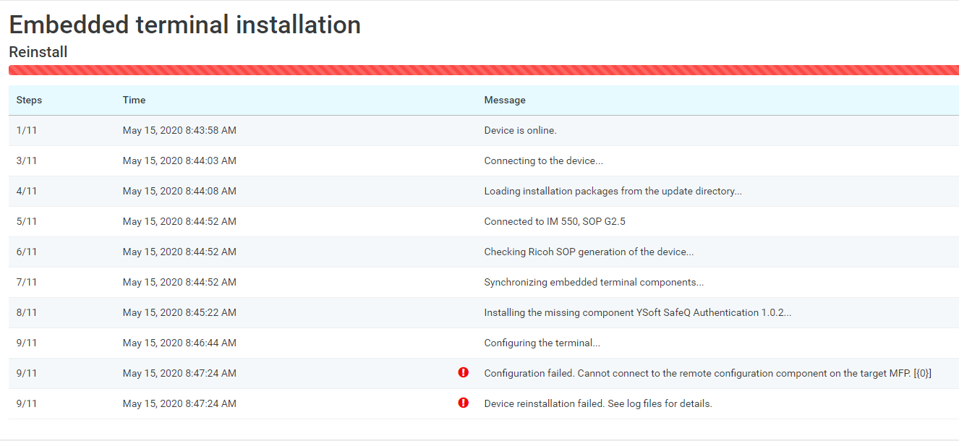Viewport: 959px width, 441px height.
Task: Click the 8:43:58 AM timestamp
Action: [x=179, y=131]
